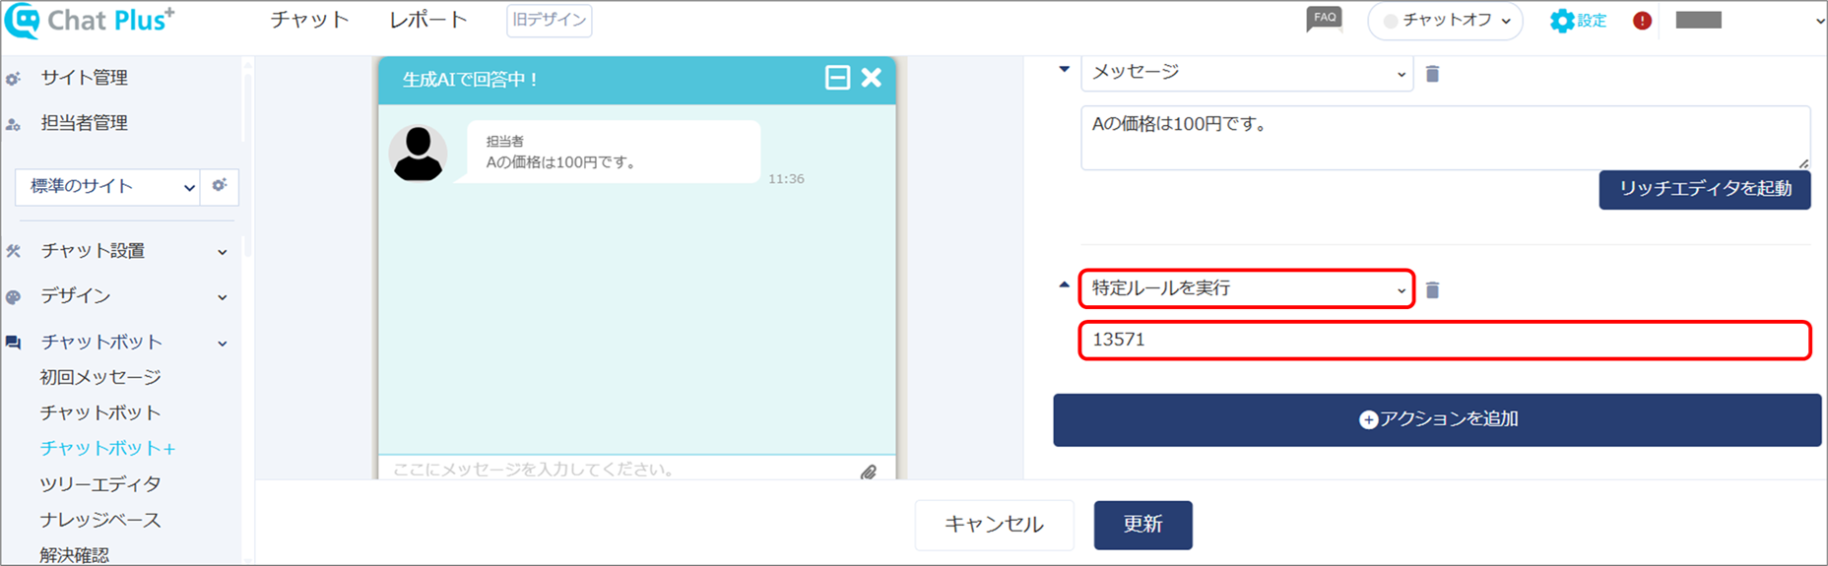Click the red alert notification icon
1828x566 pixels.
pos(1642,21)
